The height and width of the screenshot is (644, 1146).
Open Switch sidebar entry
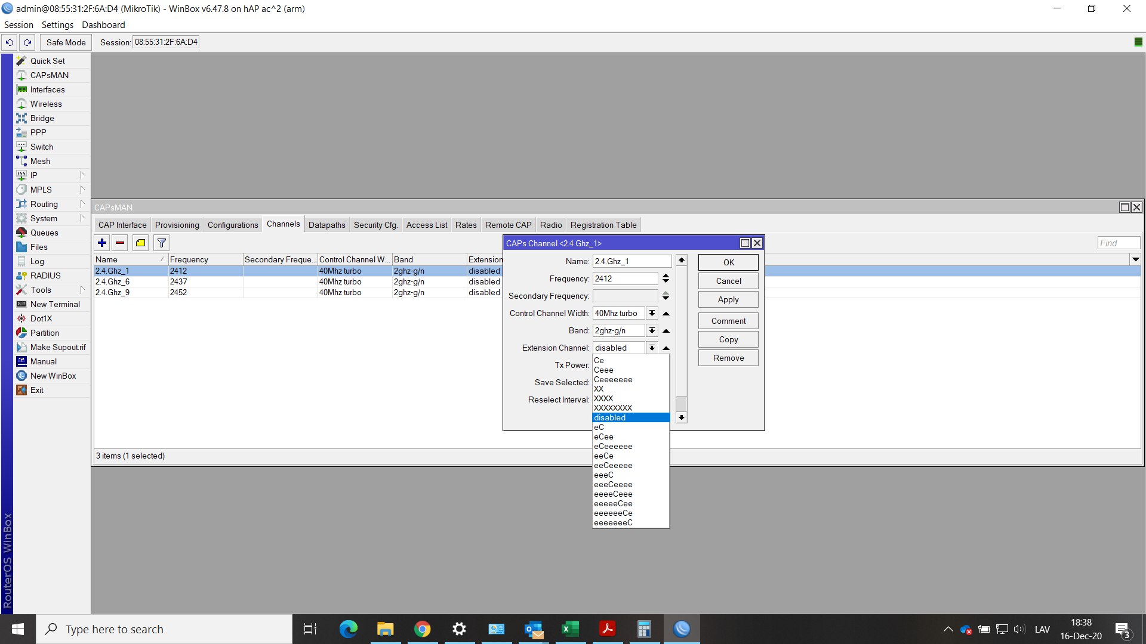point(42,147)
